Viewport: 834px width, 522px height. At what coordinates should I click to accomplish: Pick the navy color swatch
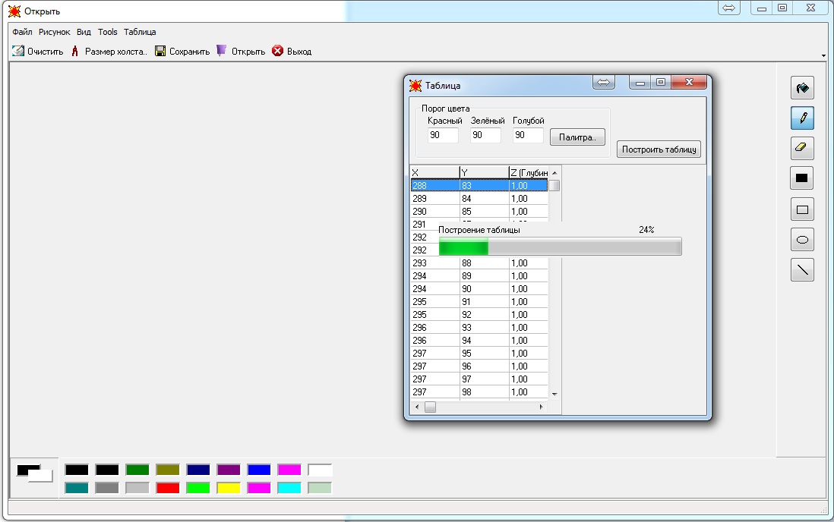tap(197, 470)
